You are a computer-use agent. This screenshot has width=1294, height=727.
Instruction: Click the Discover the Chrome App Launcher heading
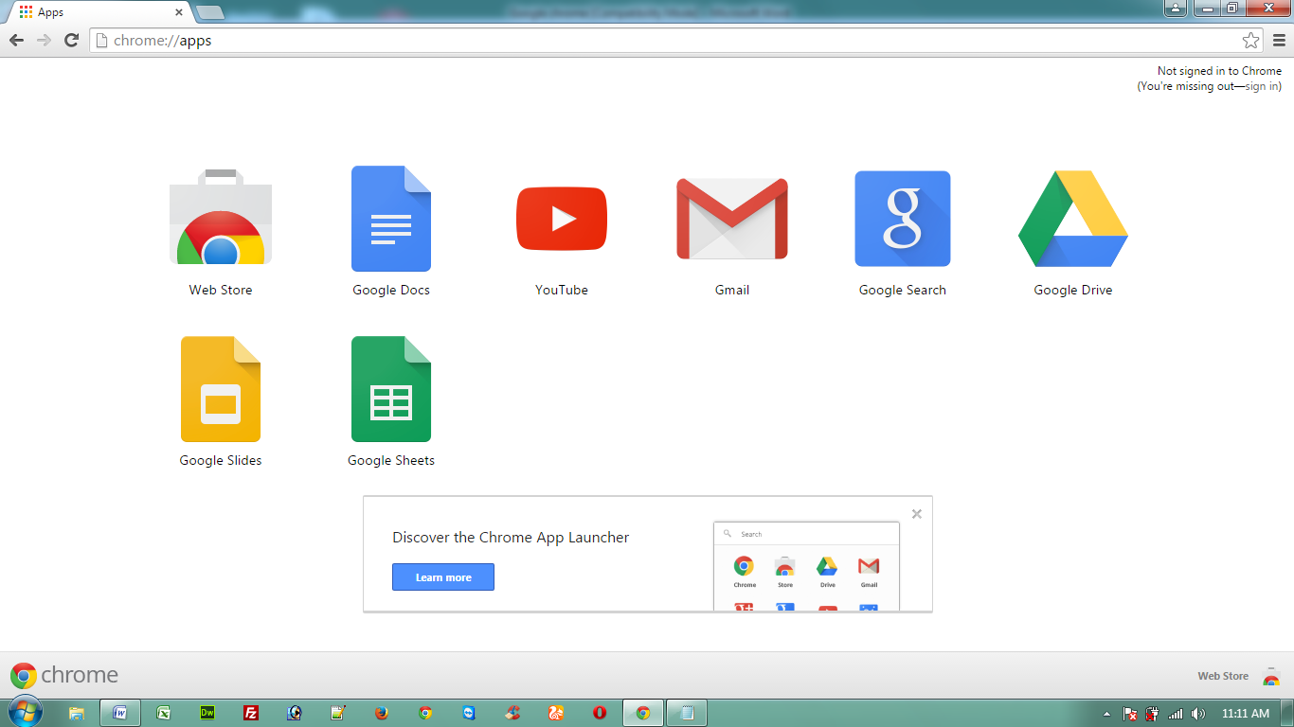[511, 538]
